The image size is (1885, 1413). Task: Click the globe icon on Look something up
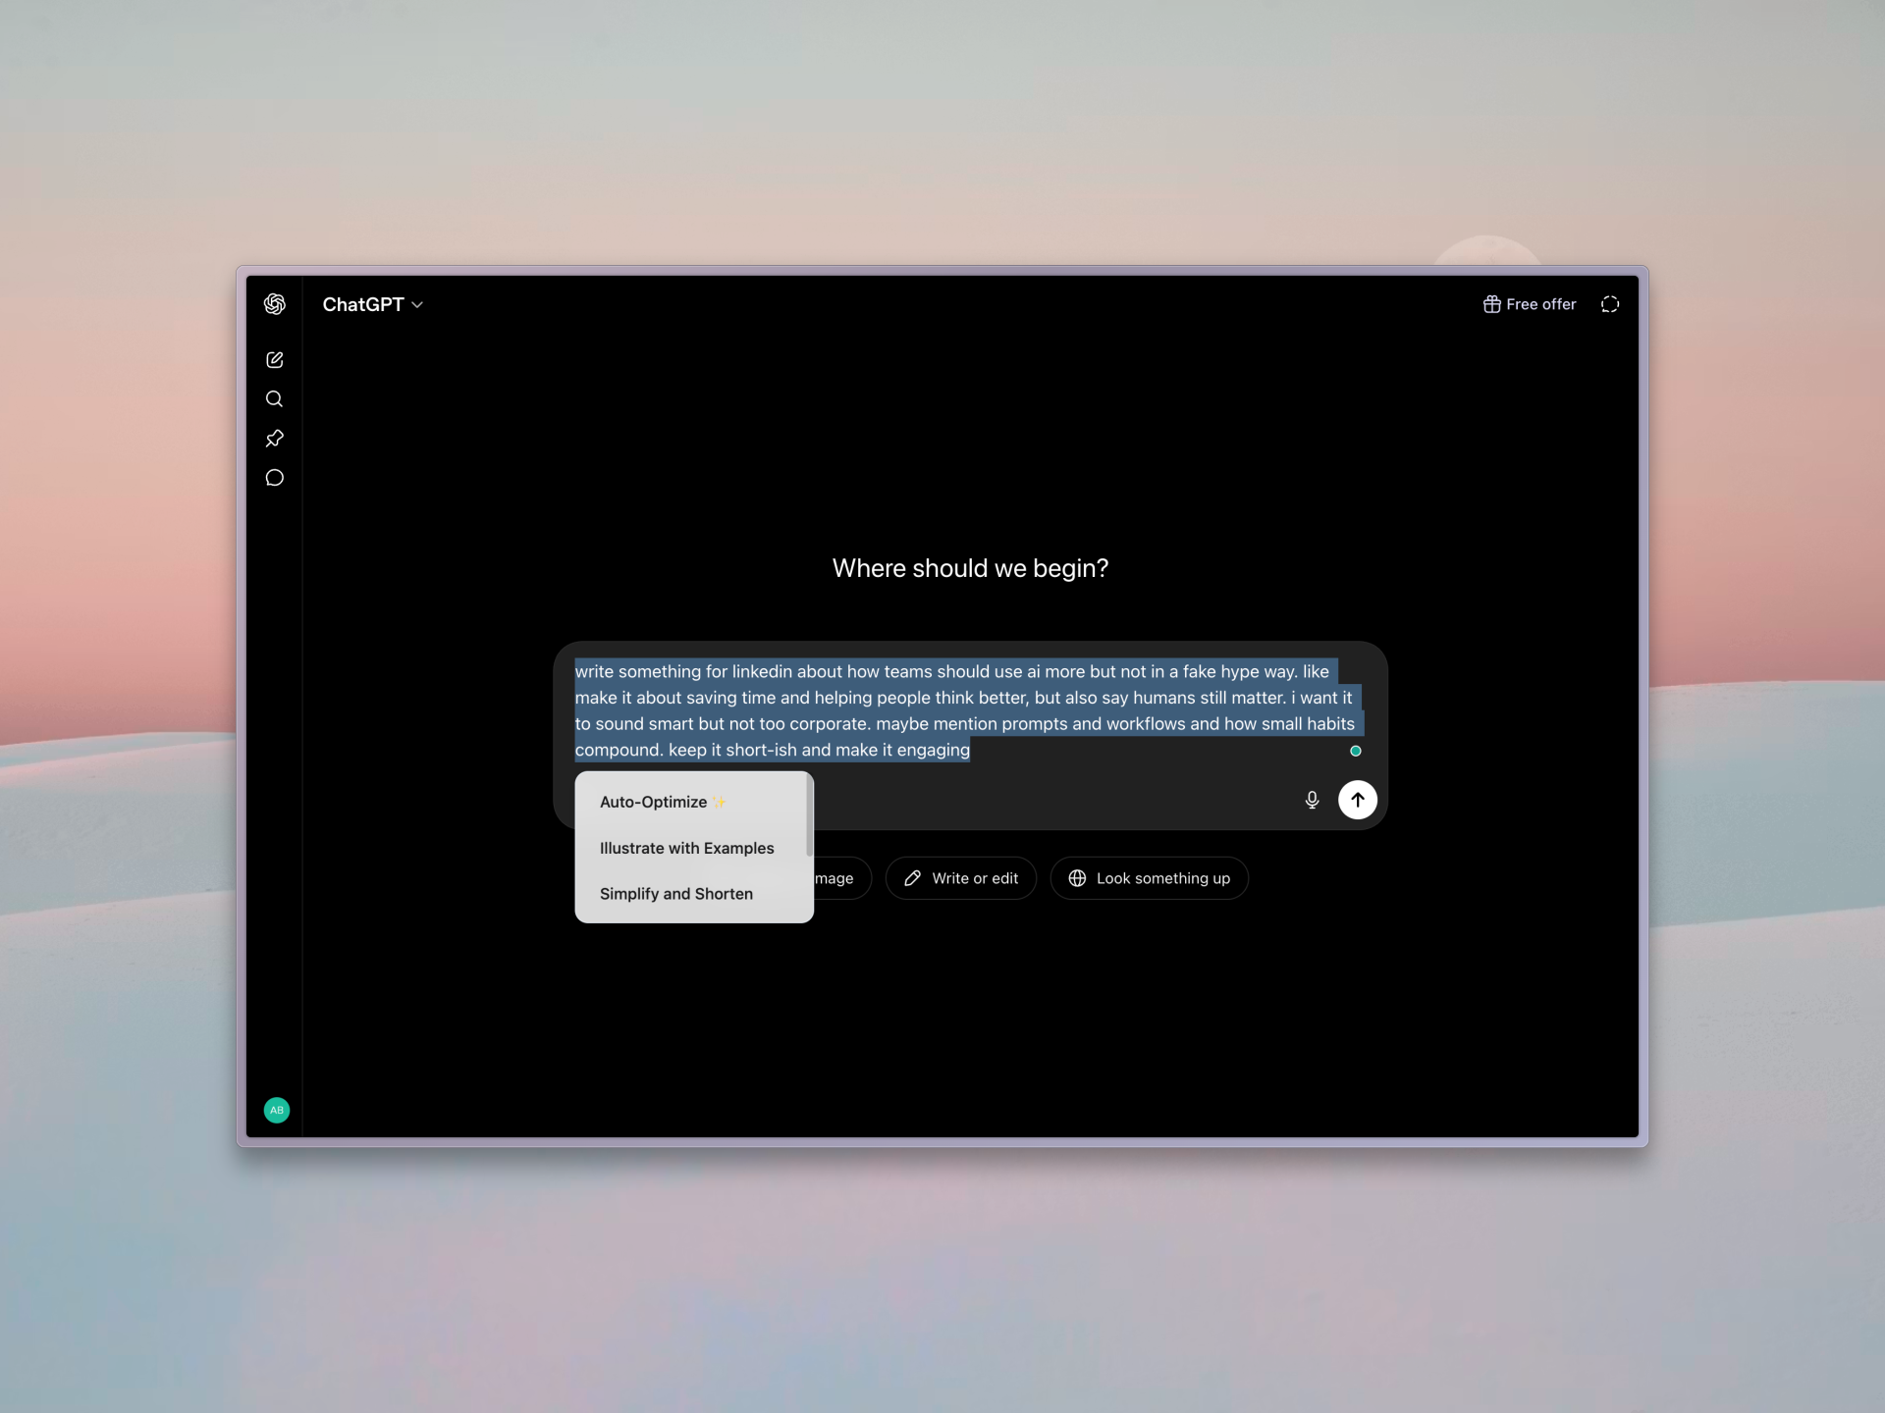point(1077,878)
